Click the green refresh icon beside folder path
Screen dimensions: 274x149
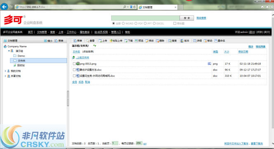(x=95, y=46)
